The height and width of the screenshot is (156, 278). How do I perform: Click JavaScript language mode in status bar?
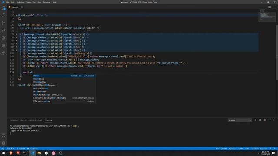(x=259, y=149)
